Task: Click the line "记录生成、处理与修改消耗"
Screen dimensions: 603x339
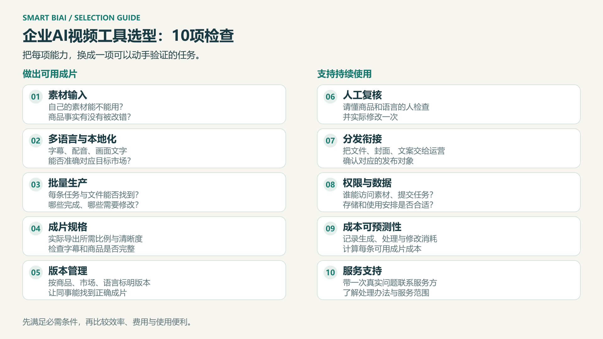Action: [390, 239]
